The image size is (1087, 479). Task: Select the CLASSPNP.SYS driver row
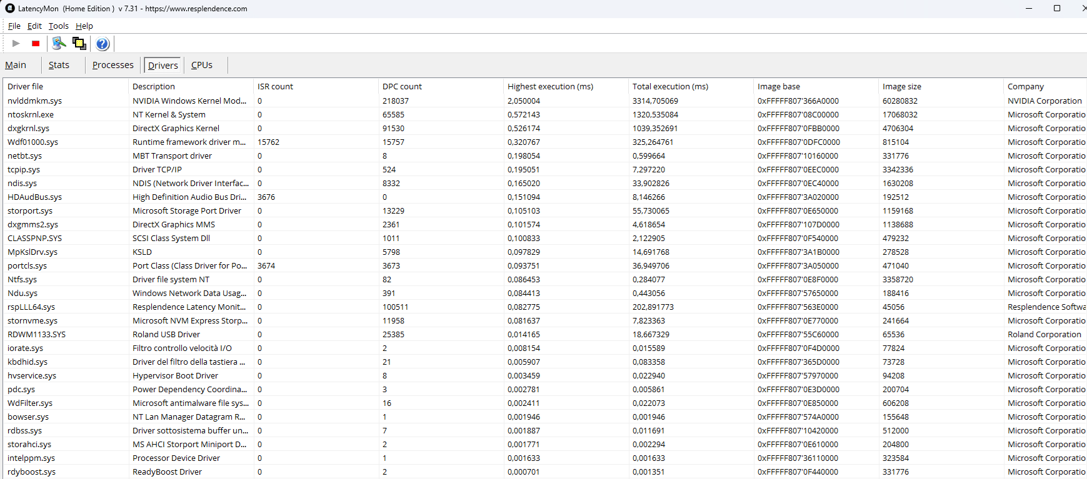tap(545, 238)
